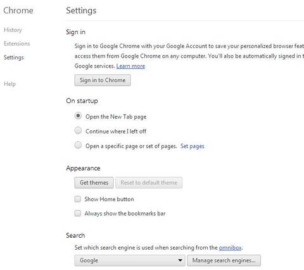Open Help from the sidebar
The image size is (304, 270).
click(x=9, y=84)
